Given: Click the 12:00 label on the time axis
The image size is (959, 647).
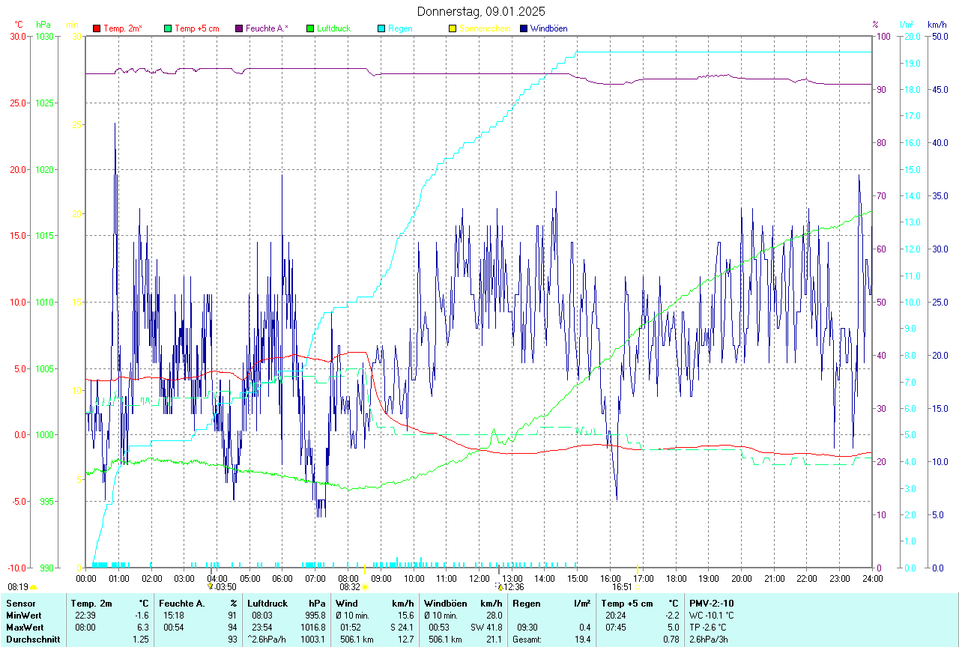Looking at the screenshot, I should point(479,578).
